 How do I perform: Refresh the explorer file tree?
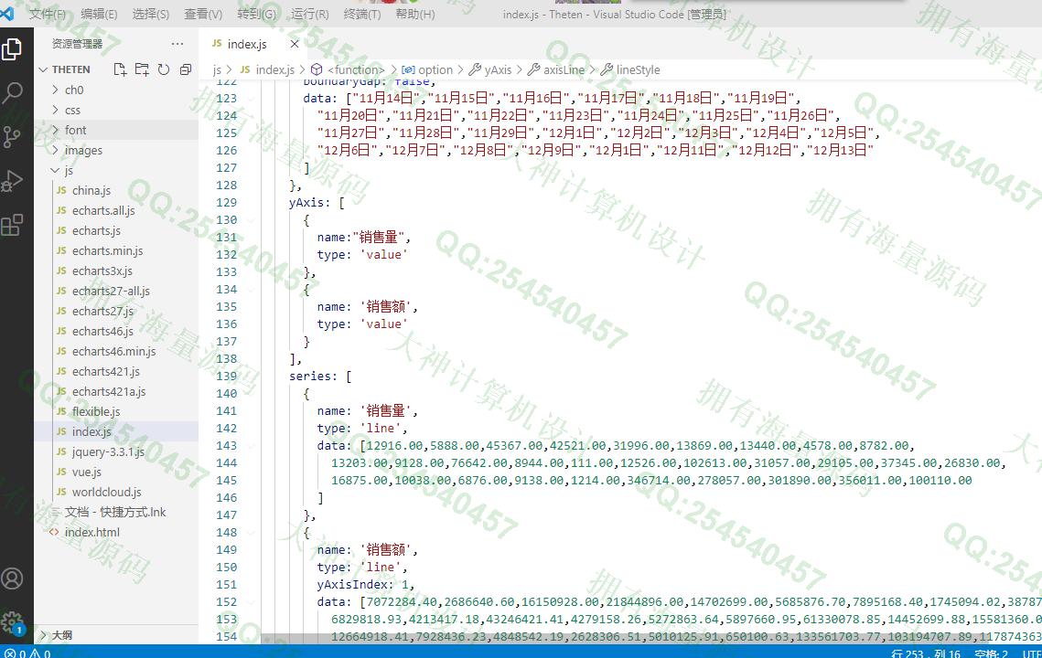coord(164,69)
